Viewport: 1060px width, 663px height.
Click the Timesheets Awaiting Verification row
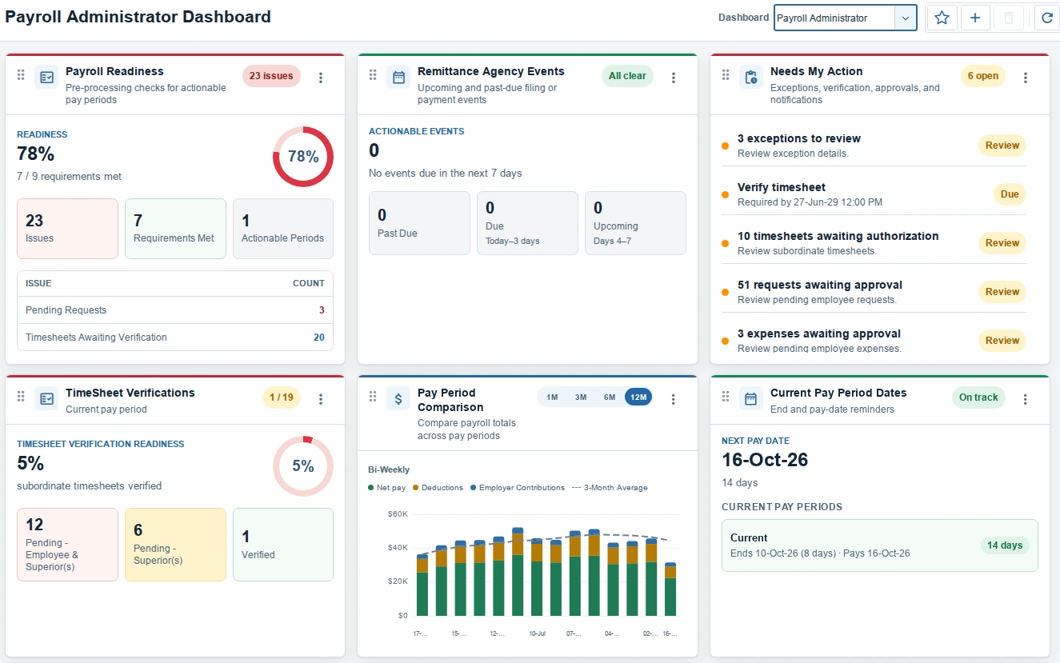175,337
